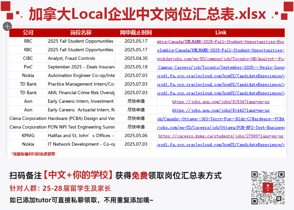Open the link starting with olumbia-Canada
This screenshot has height=210, width=294.
pyautogui.click(x=221, y=50)
